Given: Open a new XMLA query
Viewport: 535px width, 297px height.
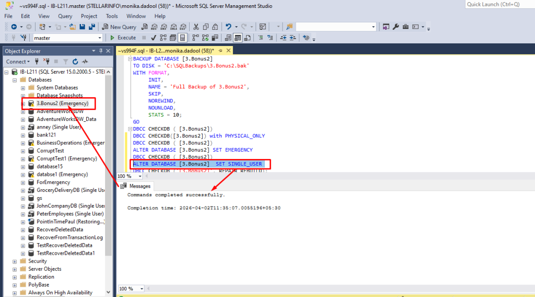Looking at the screenshot, I should coord(173,27).
